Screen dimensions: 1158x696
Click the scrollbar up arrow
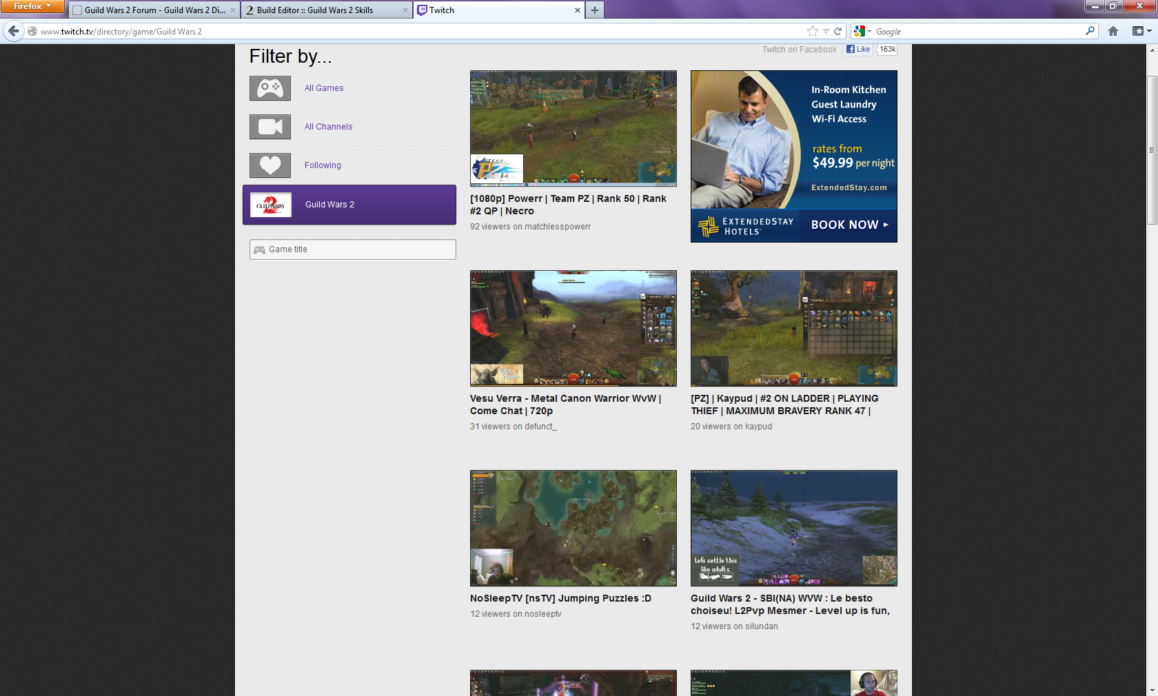(x=1152, y=50)
